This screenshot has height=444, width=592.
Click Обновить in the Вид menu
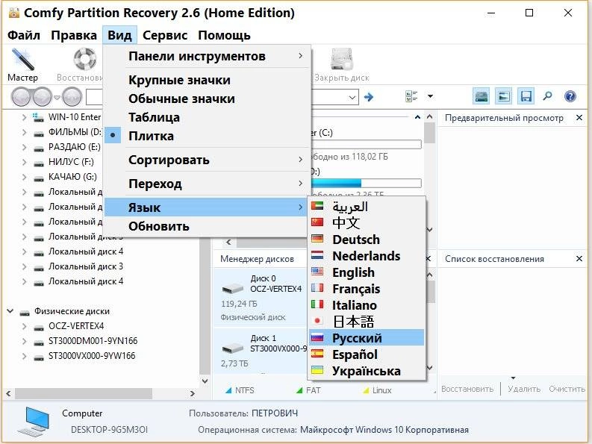206,226
